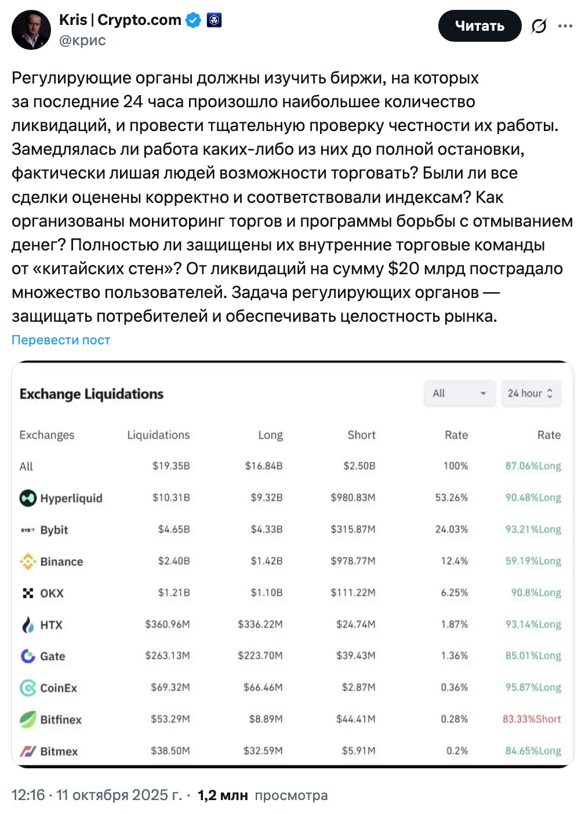Click Kris profile avatar photo
The height and width of the screenshot is (814, 585).
coord(31,30)
